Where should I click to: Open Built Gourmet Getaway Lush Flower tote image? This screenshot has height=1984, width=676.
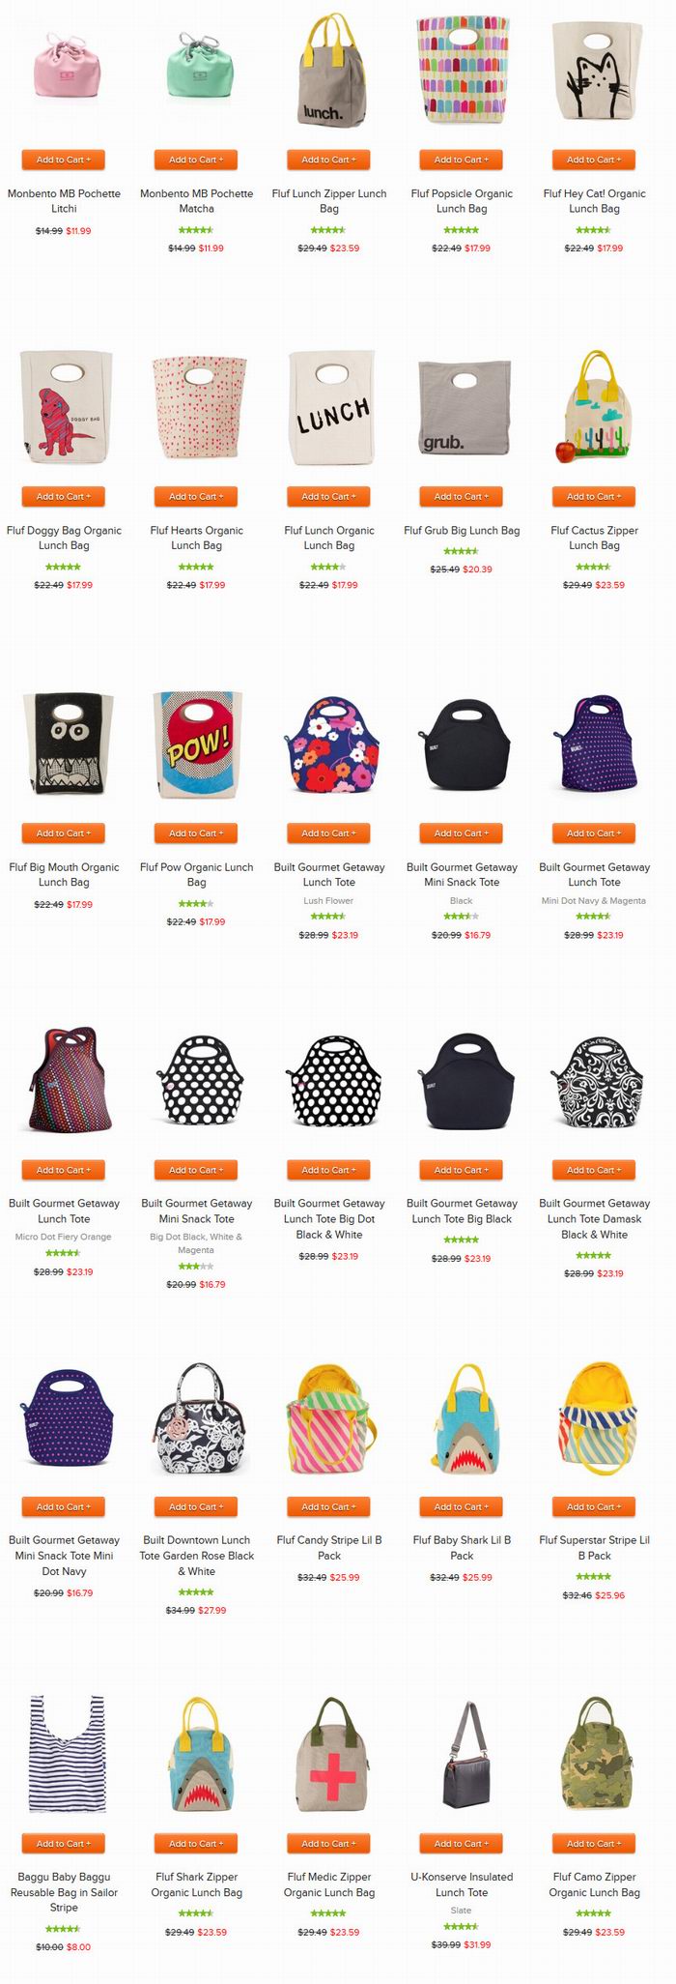click(x=329, y=744)
